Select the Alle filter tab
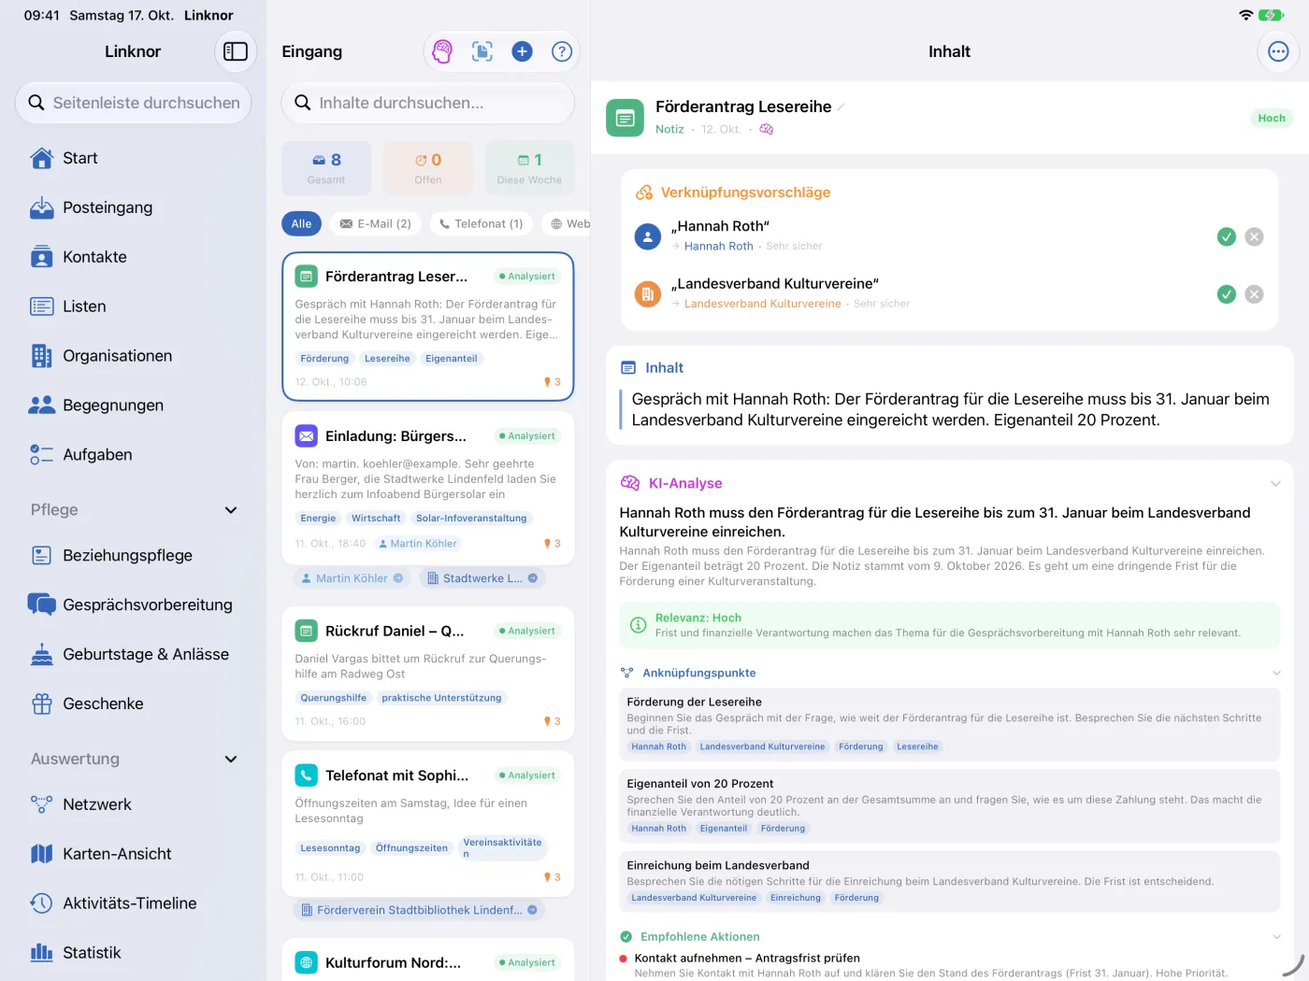The height and width of the screenshot is (981, 1309). point(301,224)
